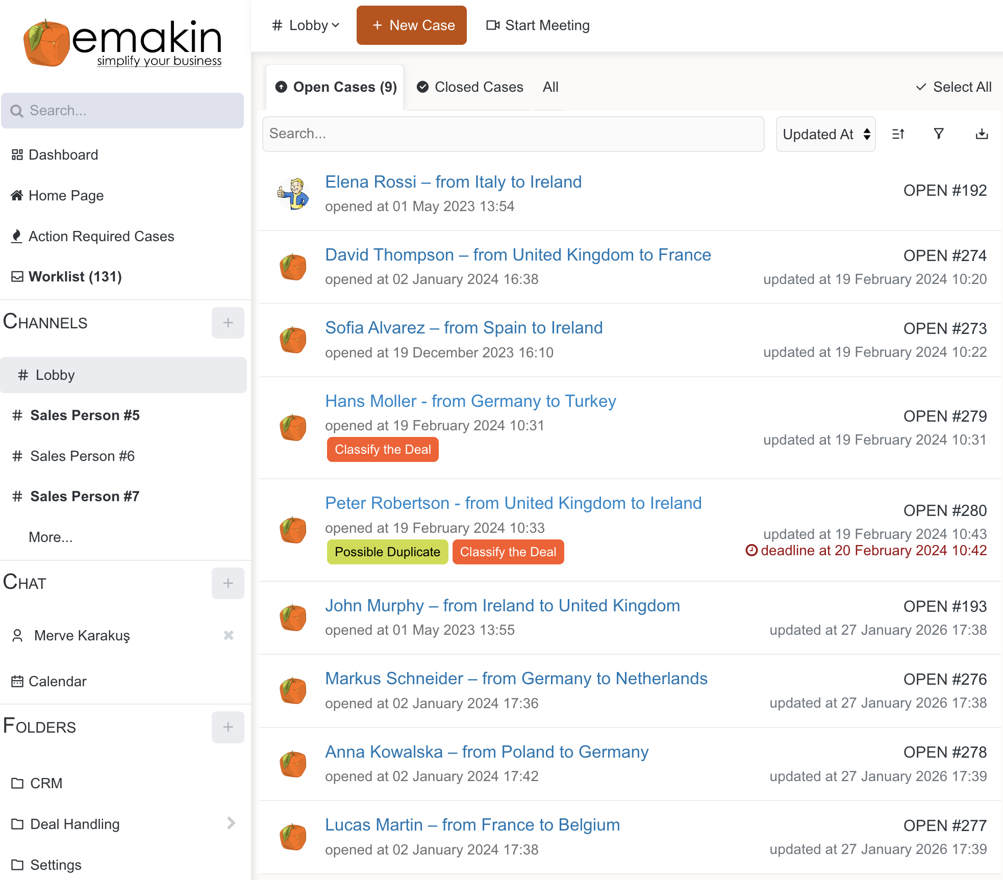The image size is (1003, 880).
Task: Close the Merve Karakuş chat
Action: 229,635
